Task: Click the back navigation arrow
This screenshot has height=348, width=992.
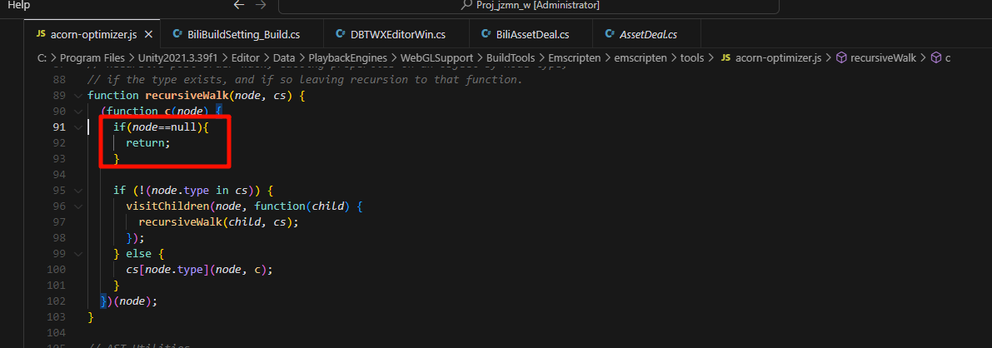Action: (238, 5)
